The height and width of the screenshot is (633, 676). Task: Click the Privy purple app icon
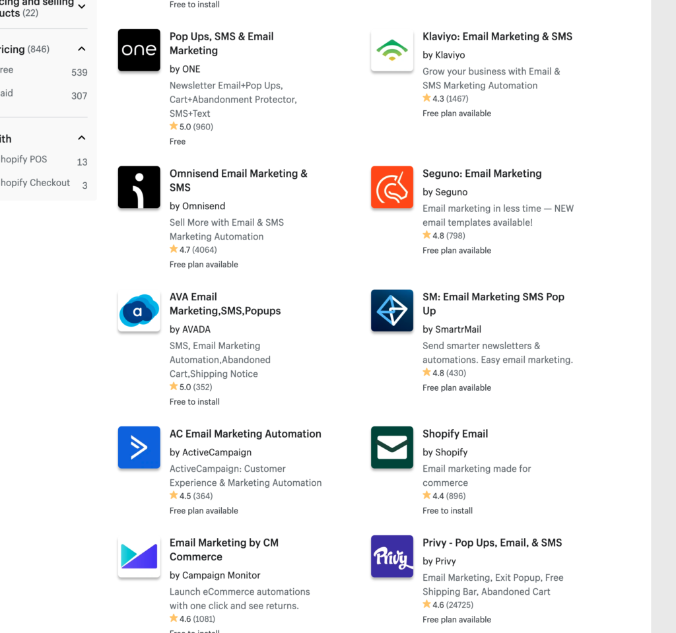coord(392,556)
